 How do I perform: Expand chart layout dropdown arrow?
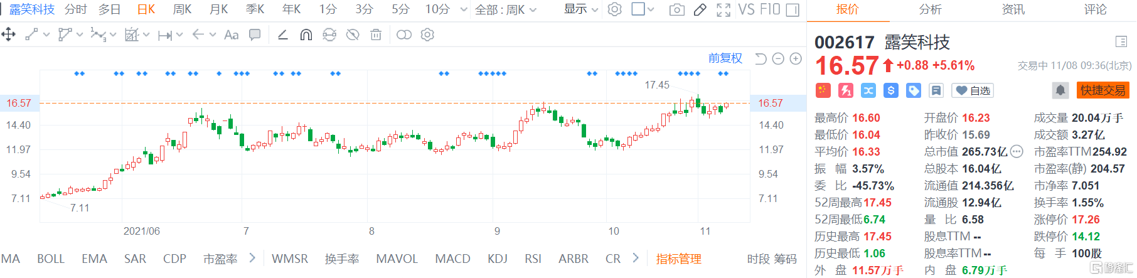651,9
